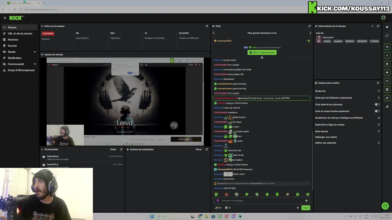
Task: Open Filtrer in Fil d'activités
Action: click(x=113, y=149)
